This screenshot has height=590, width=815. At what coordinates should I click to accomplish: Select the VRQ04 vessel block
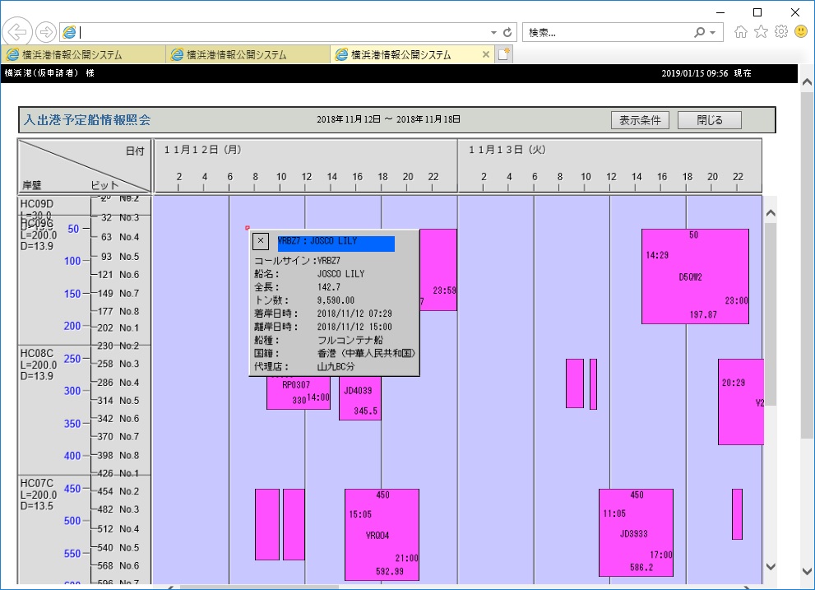tap(382, 534)
